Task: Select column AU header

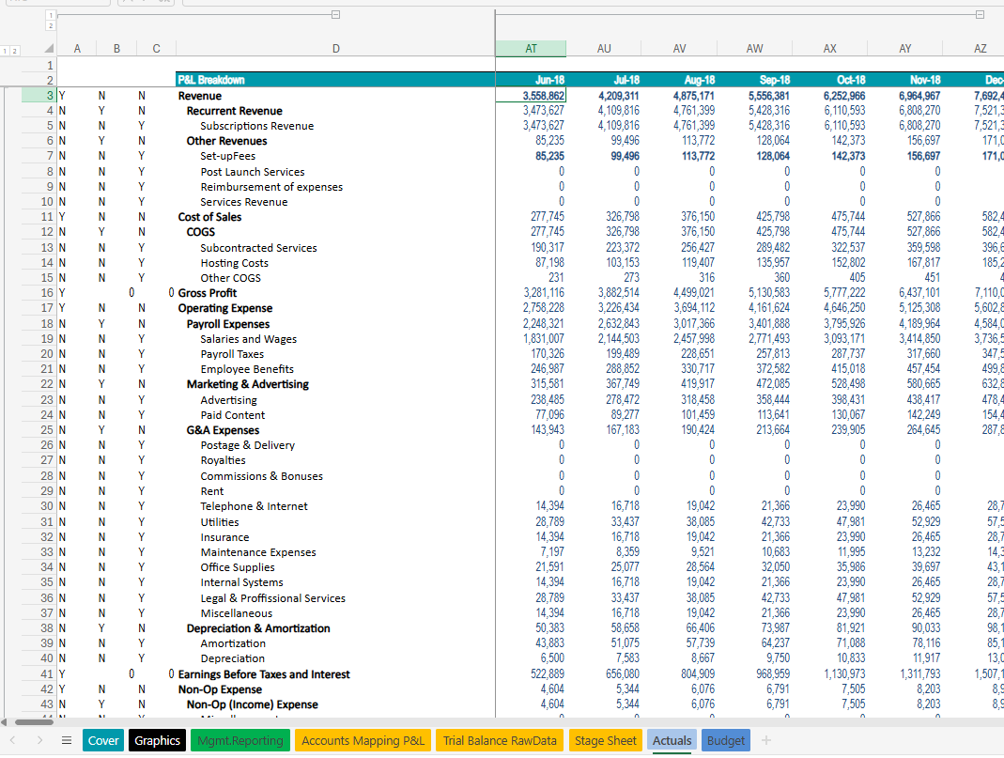Action: (604, 49)
